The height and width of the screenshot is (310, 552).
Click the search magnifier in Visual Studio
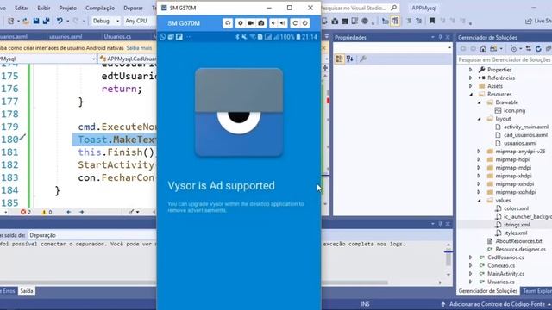click(x=394, y=8)
